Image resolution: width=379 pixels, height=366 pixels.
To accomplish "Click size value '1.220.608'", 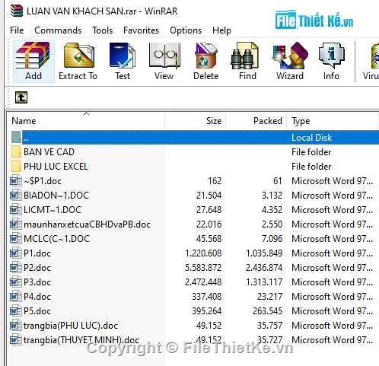I will click(x=203, y=253).
